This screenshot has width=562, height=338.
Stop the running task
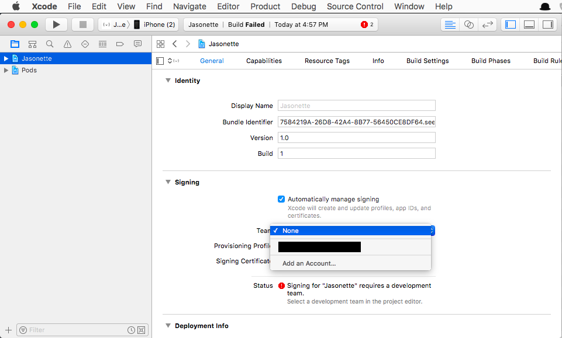click(x=83, y=25)
